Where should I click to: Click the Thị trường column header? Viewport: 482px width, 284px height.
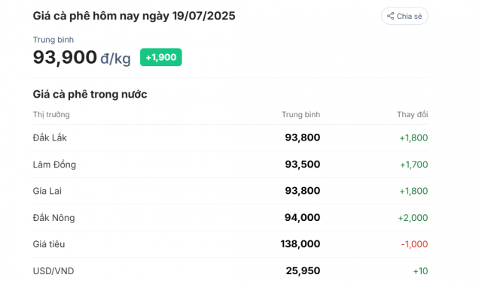coord(51,114)
